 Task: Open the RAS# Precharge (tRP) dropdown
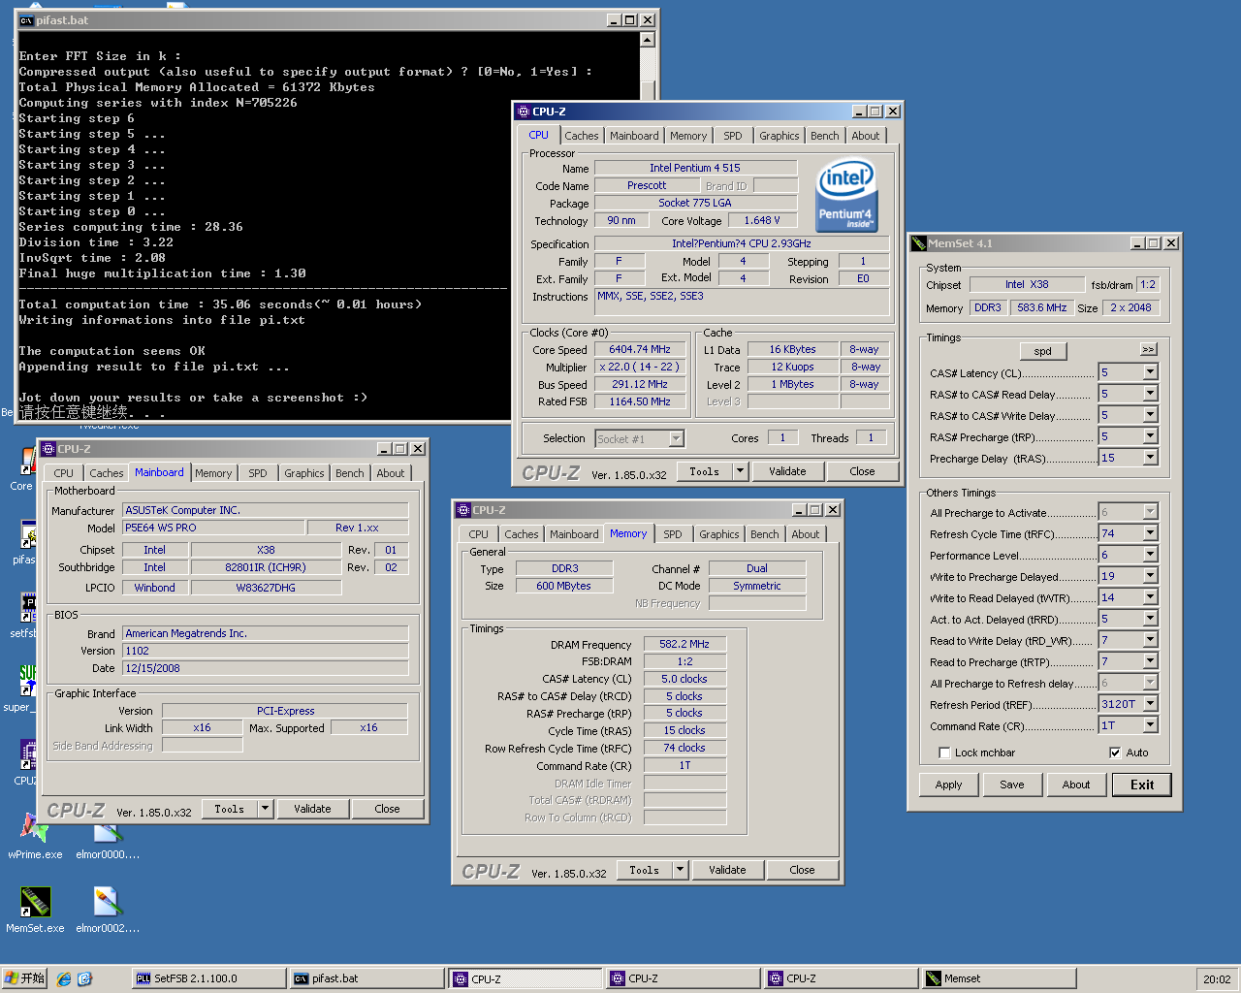point(1150,436)
